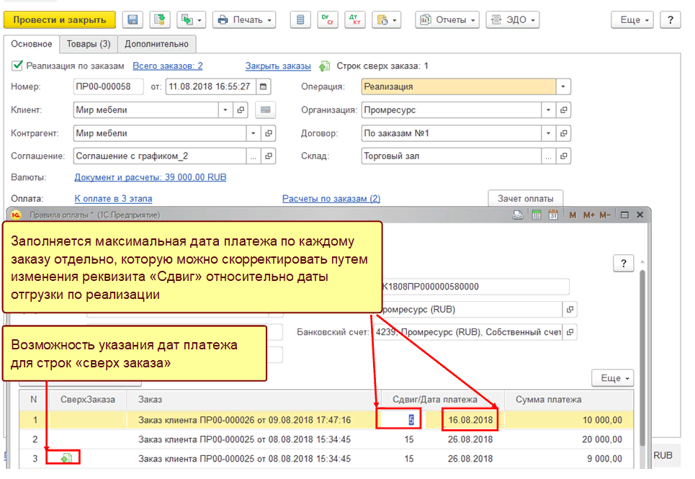The image size is (695, 479).
Task: Open the Отчеты dropdown menu
Action: pyautogui.click(x=447, y=20)
